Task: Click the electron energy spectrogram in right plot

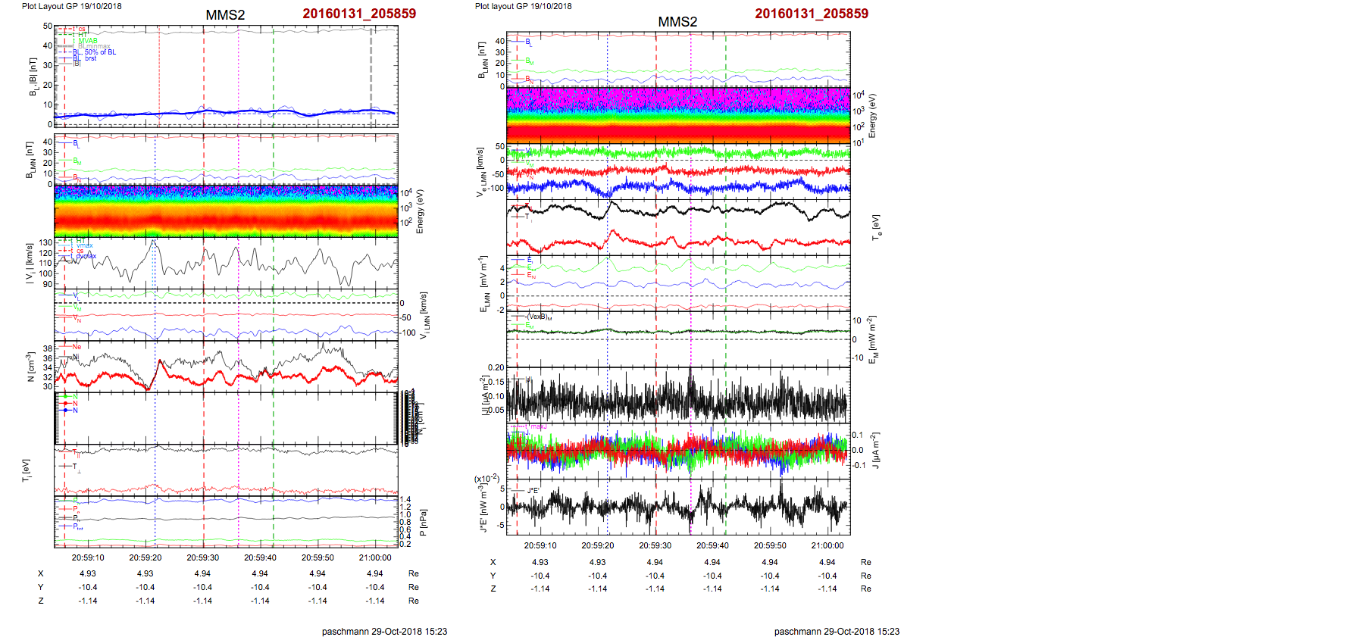Action: click(x=678, y=115)
